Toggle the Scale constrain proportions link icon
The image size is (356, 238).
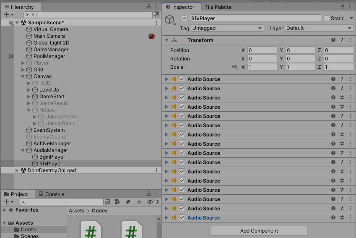235,67
